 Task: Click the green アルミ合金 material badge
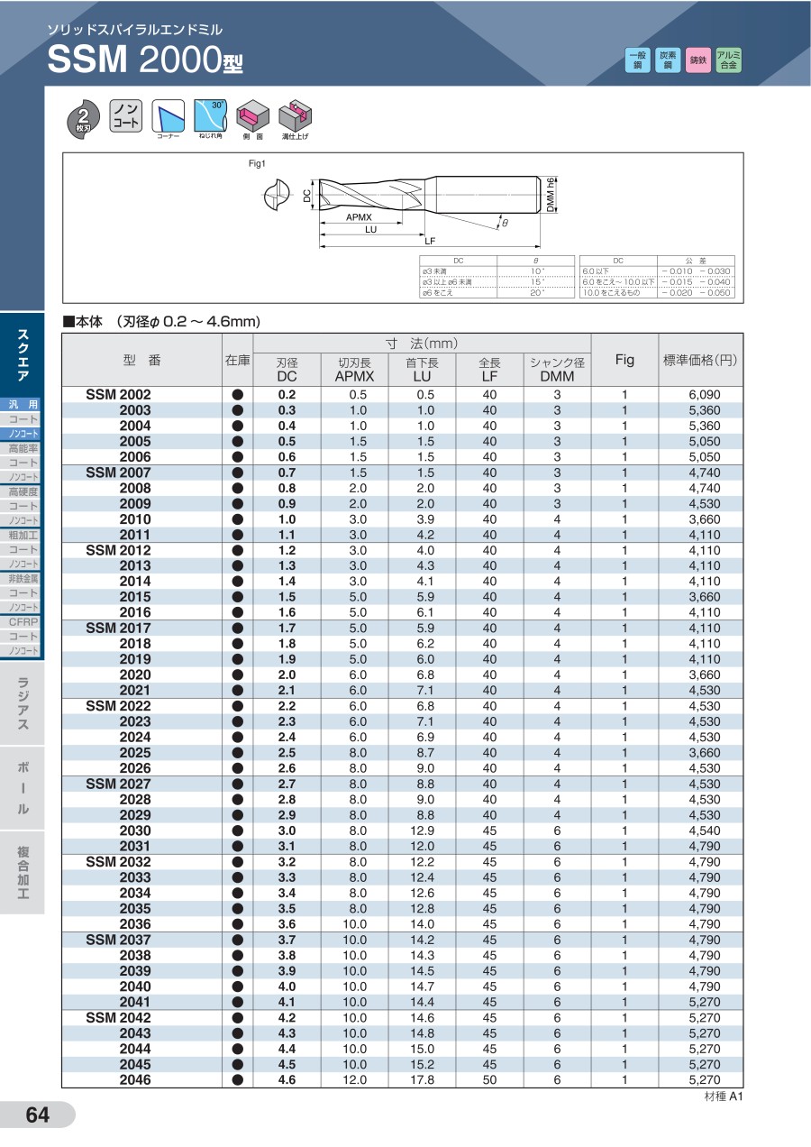[x=728, y=60]
